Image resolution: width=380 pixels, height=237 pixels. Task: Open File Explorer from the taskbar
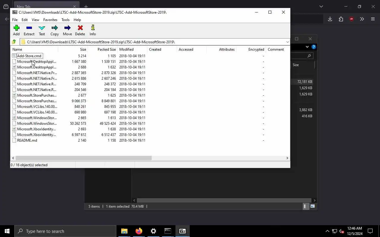coord(124,231)
